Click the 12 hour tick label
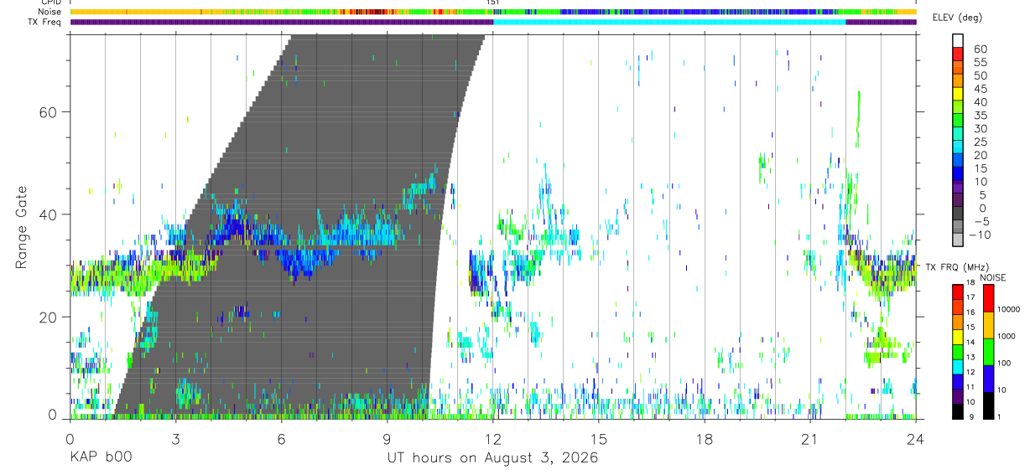Screen dimensions: 1030x475 [493, 438]
